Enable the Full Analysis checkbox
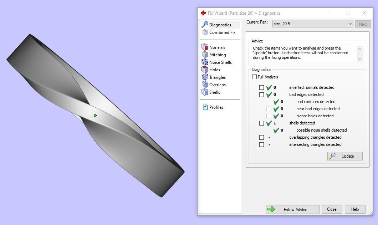 click(x=254, y=77)
